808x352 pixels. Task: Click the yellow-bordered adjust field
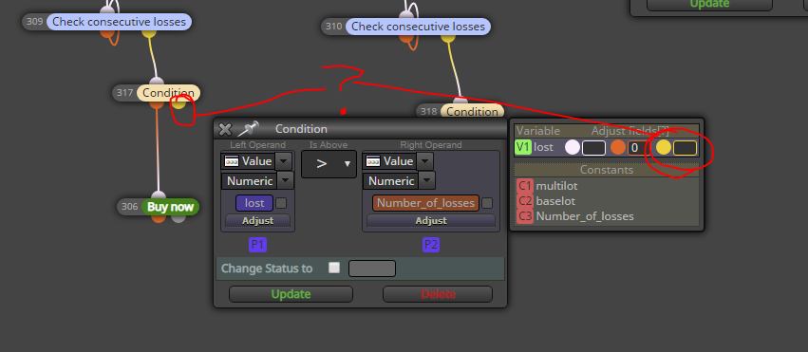pyautogui.click(x=685, y=148)
